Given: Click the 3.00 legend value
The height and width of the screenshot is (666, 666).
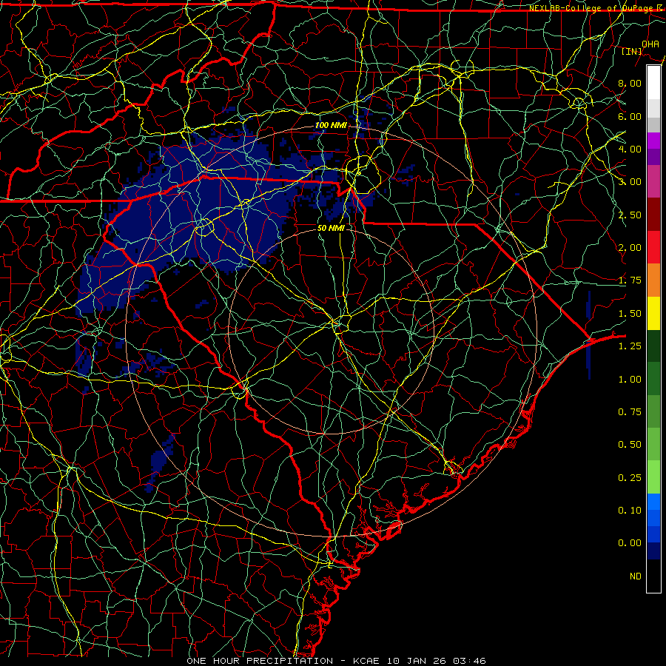Looking at the screenshot, I should tap(630, 182).
